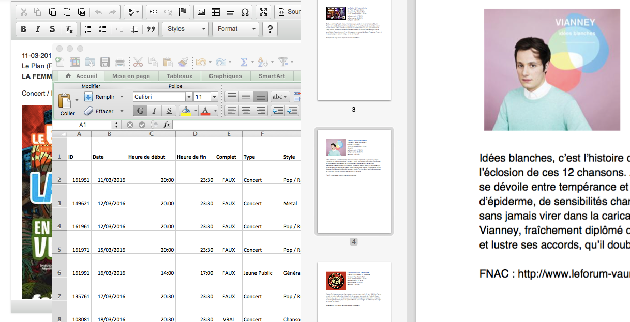Open the SmartArt ribbon tab
The height and width of the screenshot is (322, 630).
(272, 76)
